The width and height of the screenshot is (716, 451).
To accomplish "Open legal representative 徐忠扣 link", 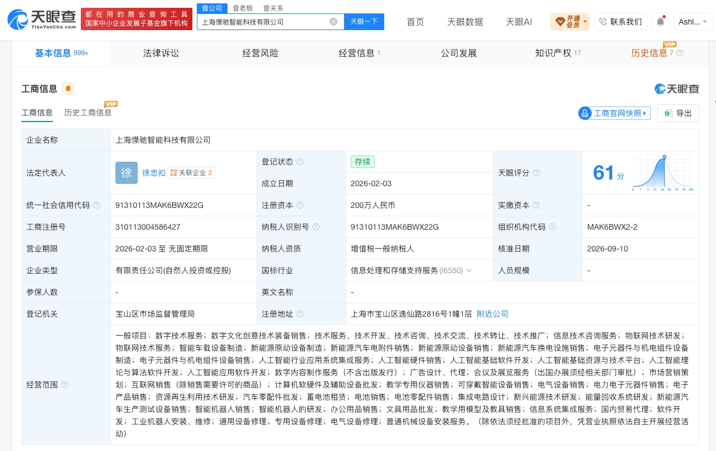I will (154, 173).
